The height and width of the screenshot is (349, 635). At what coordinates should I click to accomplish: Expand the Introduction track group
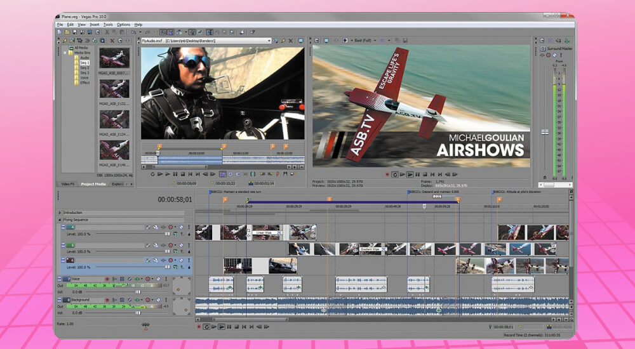(60, 213)
